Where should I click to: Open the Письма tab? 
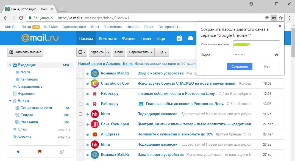coord(86,38)
